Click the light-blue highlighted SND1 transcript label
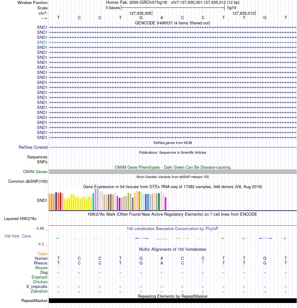297x308 pixels. point(42,43)
